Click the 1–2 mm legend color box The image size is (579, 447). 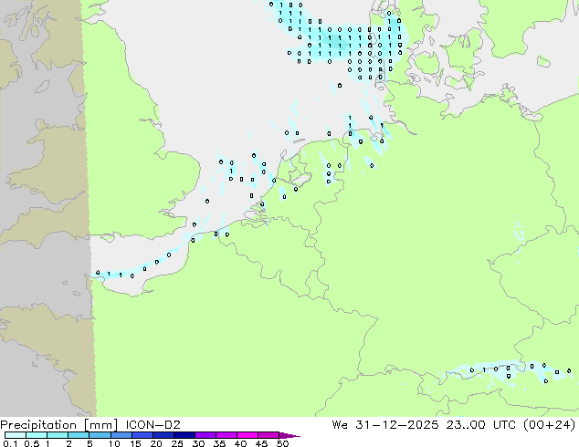click(58, 435)
